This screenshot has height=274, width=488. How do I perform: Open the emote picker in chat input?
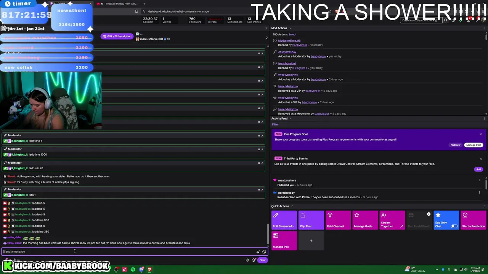264,252
